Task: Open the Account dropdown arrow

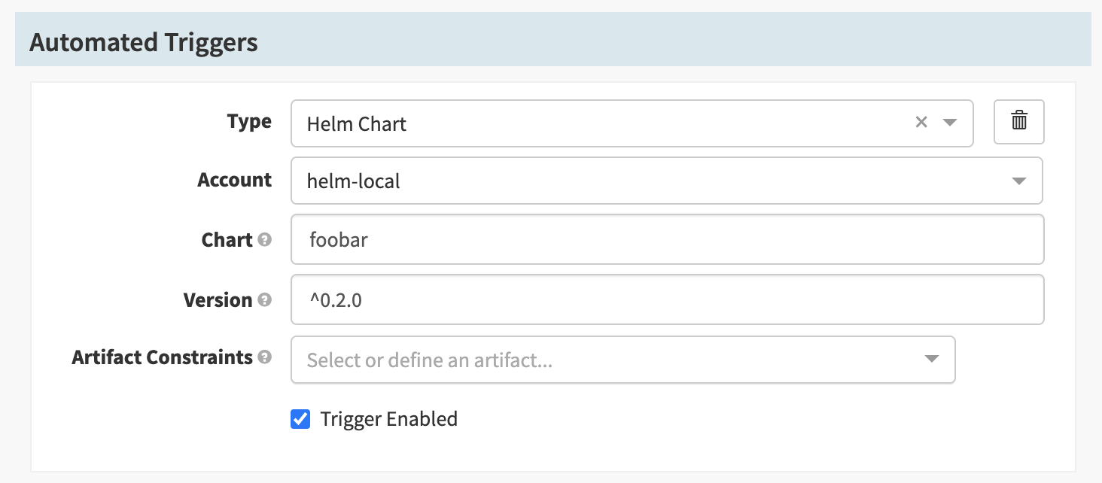Action: [1018, 181]
